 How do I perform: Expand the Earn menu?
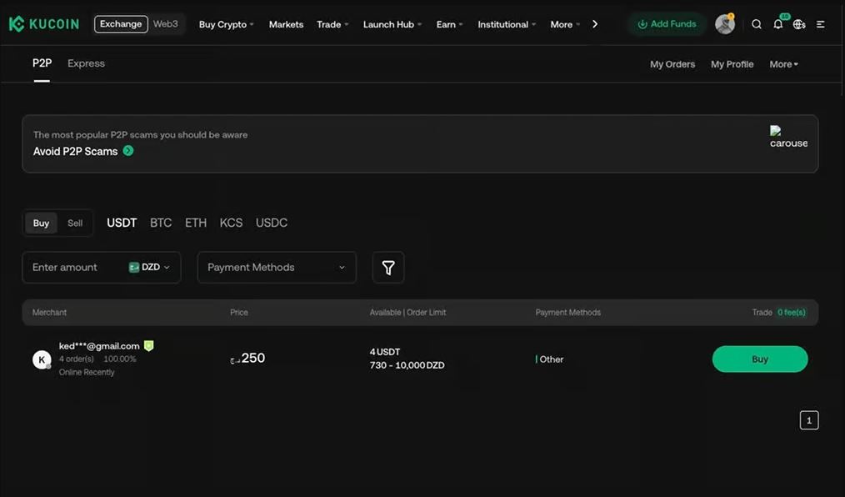pyautogui.click(x=449, y=25)
